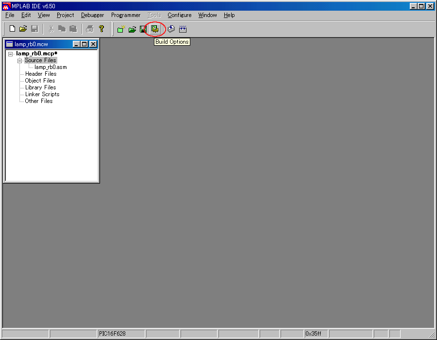Select the Source Files tree node
437x340 pixels.
pyautogui.click(x=40, y=60)
